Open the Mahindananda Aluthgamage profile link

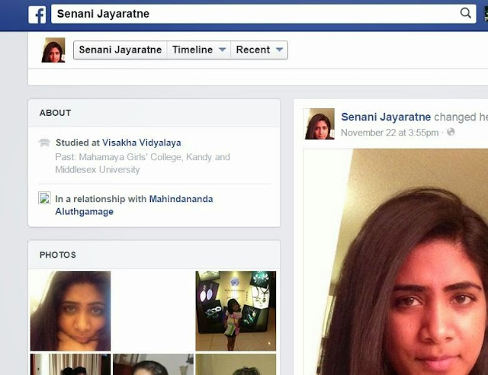pyautogui.click(x=134, y=205)
